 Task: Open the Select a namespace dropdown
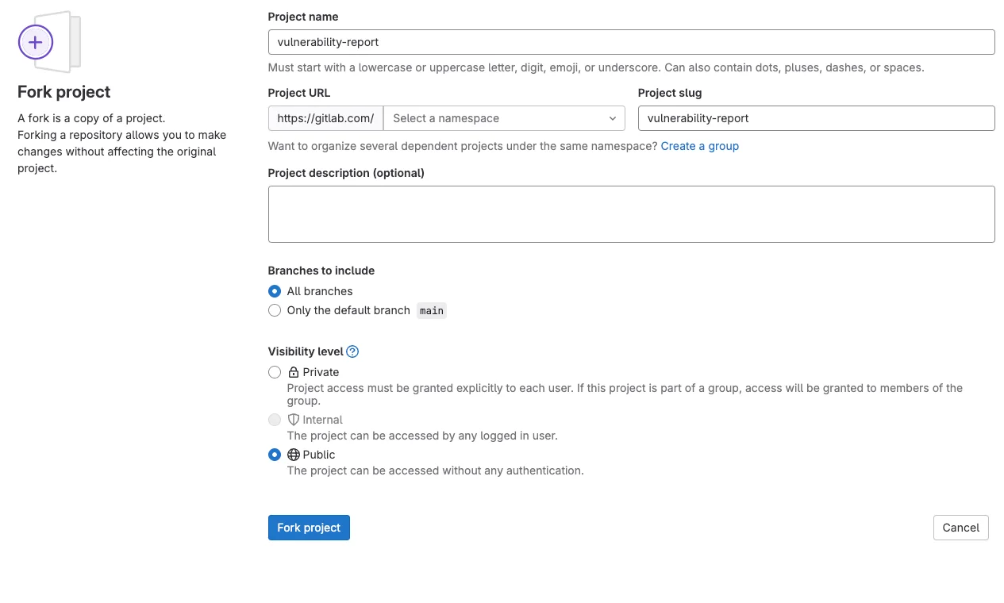[x=496, y=118]
